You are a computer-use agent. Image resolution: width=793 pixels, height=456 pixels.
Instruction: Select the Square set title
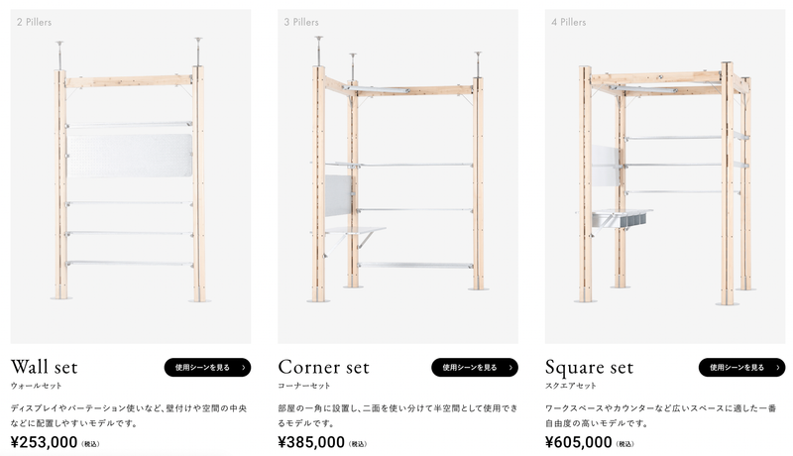pyautogui.click(x=589, y=368)
